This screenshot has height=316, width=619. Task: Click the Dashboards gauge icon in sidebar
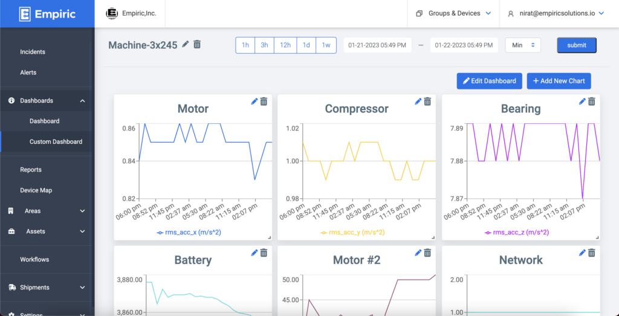[11, 100]
